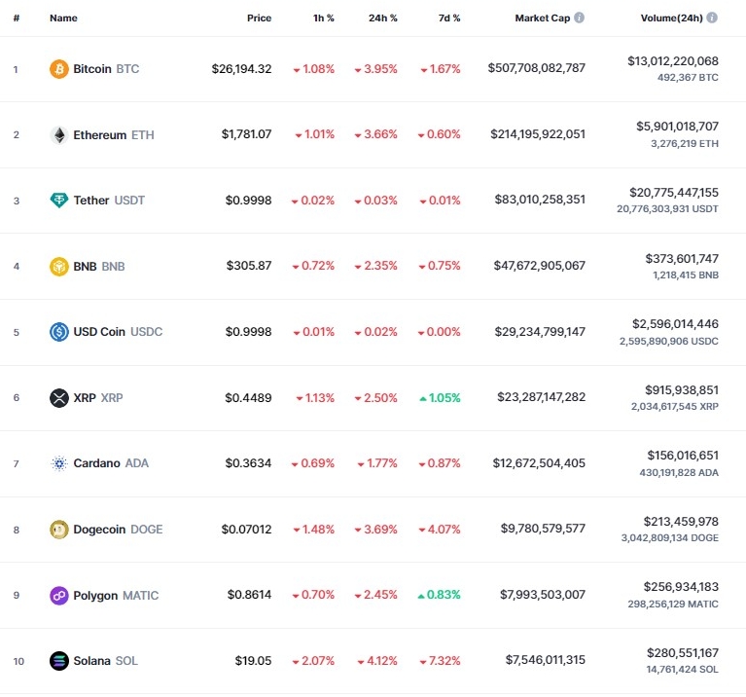Click the Cardano dotted logo icon
Image resolution: width=746 pixels, height=697 pixels.
(59, 463)
